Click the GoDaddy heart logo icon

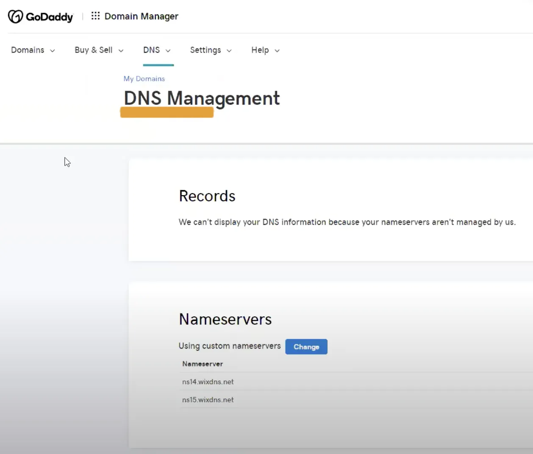[x=15, y=17]
